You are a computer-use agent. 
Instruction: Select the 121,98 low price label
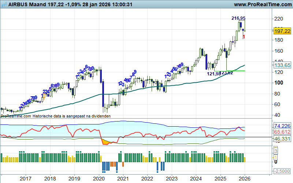pos(214,74)
